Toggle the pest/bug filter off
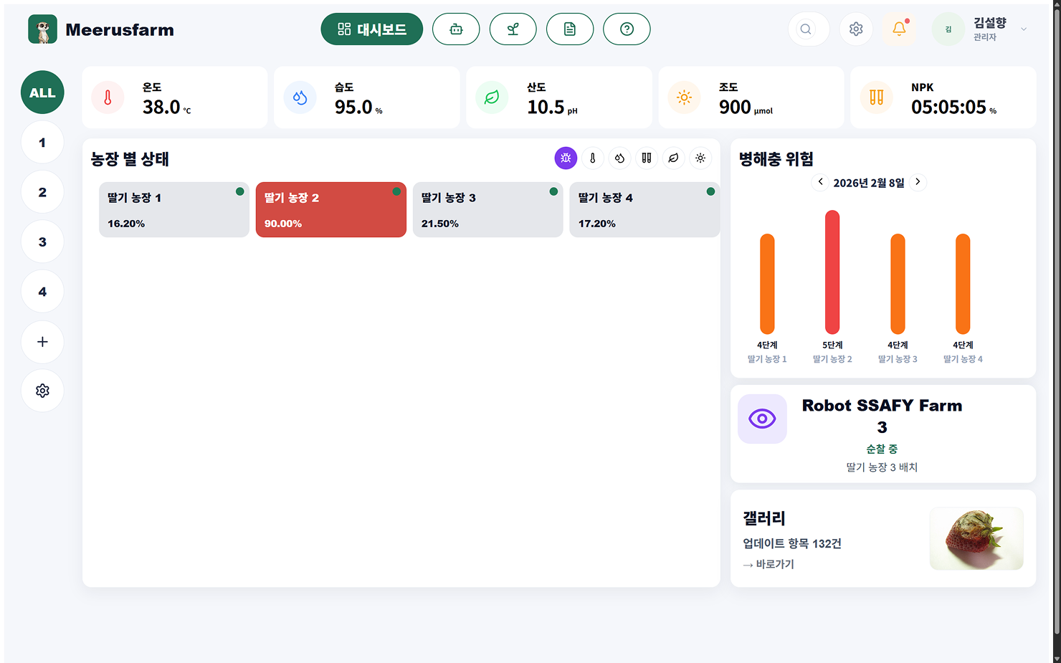 pyautogui.click(x=566, y=158)
